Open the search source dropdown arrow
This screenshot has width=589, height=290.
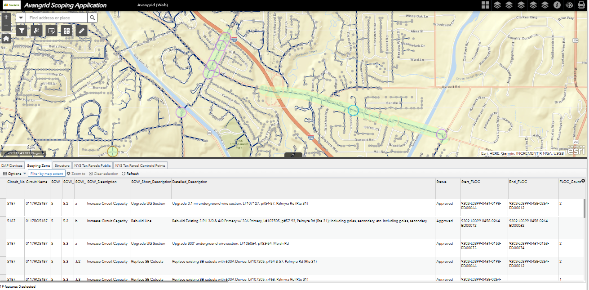point(21,18)
